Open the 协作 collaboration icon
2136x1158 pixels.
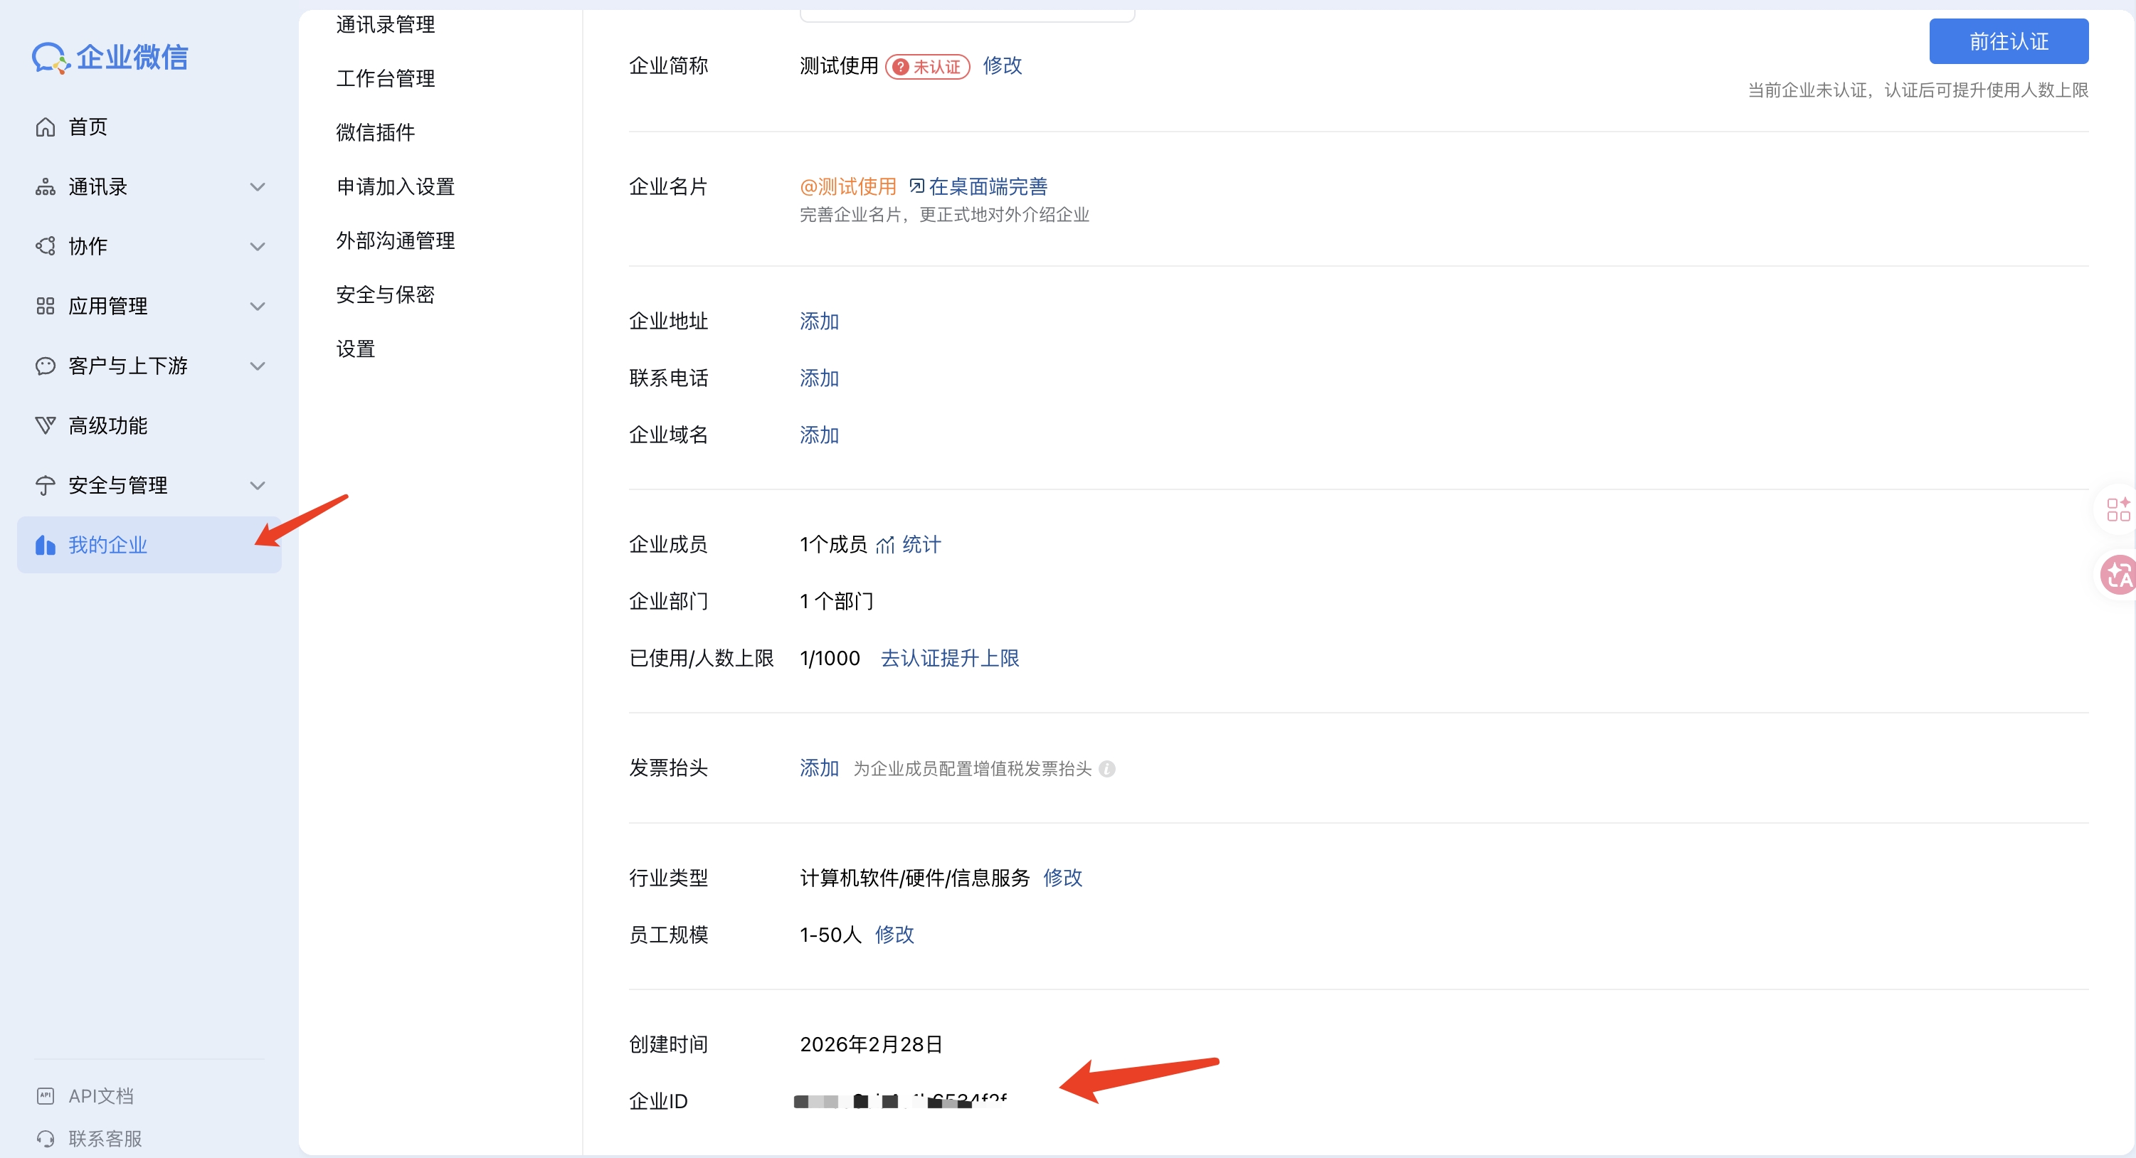click(46, 245)
